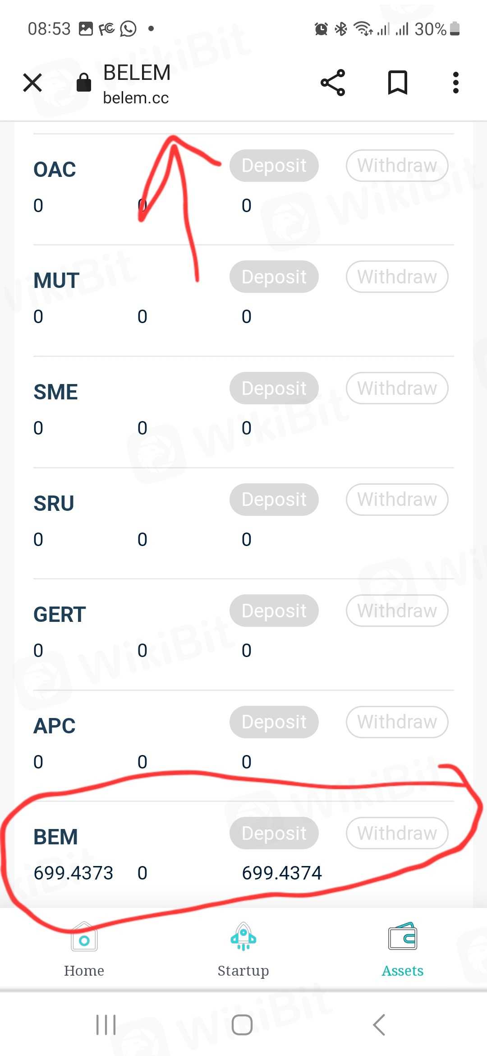This screenshot has height=1056, width=487.
Task: Deposit BEM tokens
Action: click(274, 833)
